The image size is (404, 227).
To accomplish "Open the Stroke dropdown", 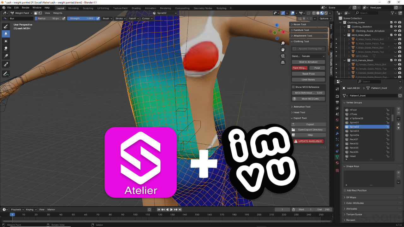I will pos(120,19).
